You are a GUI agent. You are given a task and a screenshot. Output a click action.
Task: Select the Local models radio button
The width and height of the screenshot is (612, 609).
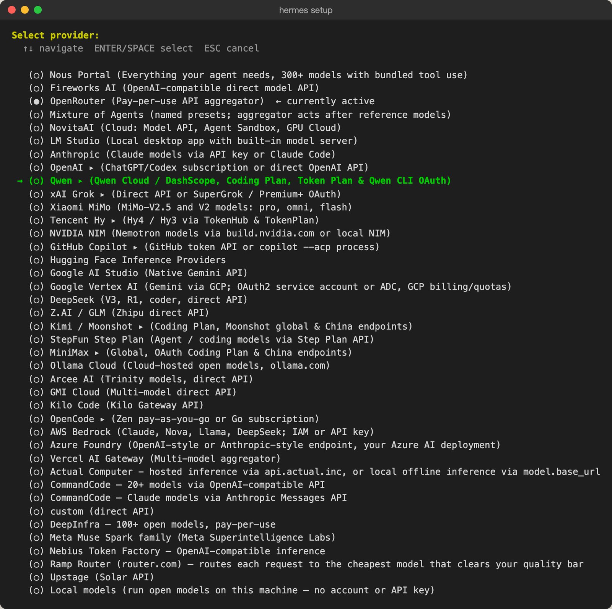tap(36, 590)
